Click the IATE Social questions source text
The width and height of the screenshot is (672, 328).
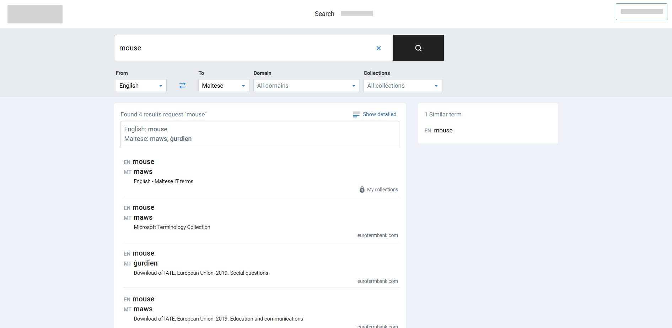point(201,273)
